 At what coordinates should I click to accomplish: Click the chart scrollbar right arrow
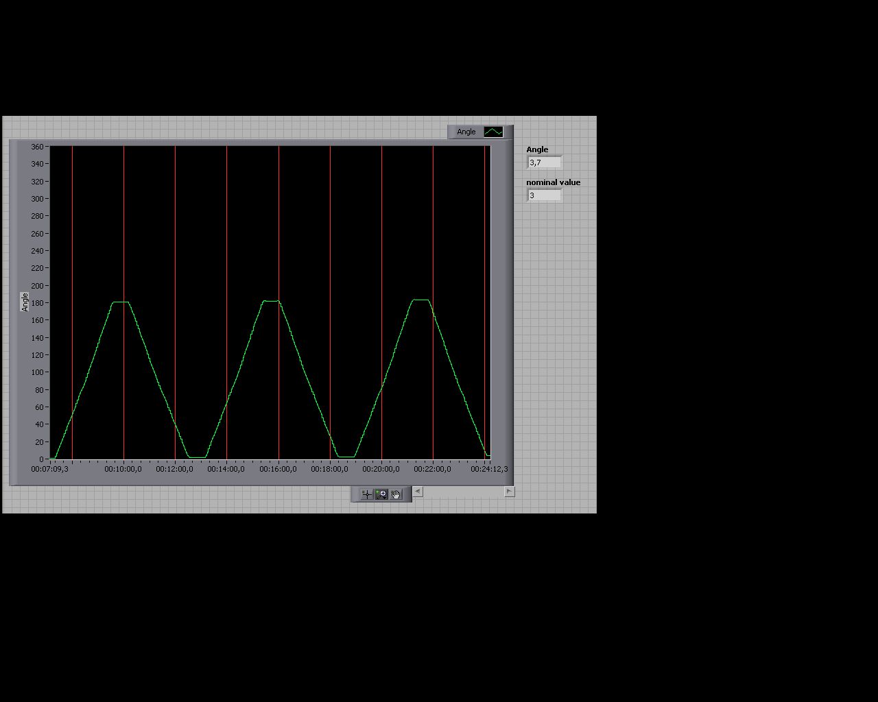[509, 492]
